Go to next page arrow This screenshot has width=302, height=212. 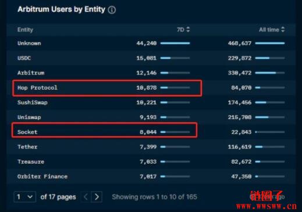97,197
